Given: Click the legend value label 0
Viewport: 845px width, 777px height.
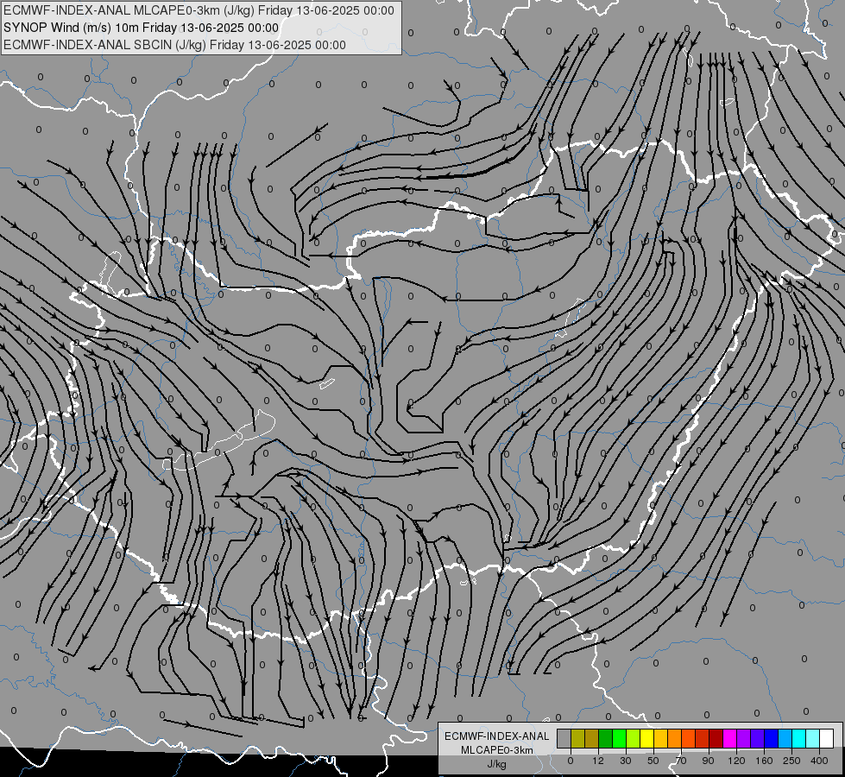Looking at the screenshot, I should click(571, 761).
